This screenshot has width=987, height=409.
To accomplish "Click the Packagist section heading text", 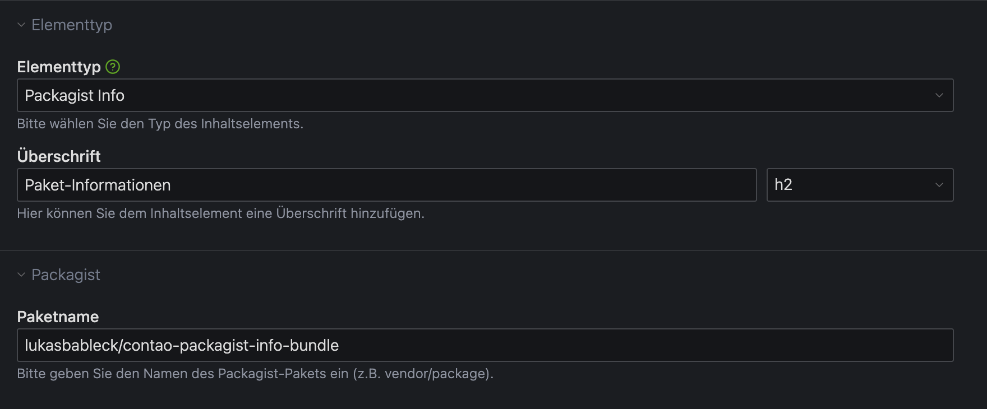I will point(66,275).
